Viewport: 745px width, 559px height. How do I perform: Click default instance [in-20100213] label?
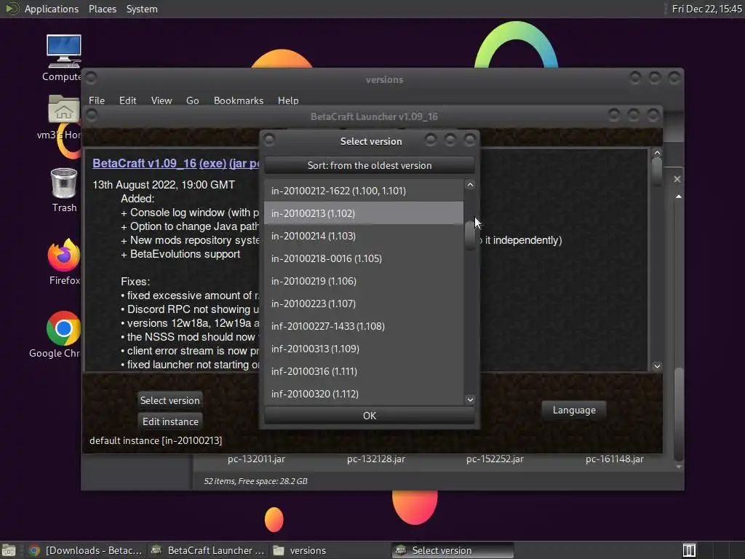pyautogui.click(x=156, y=440)
